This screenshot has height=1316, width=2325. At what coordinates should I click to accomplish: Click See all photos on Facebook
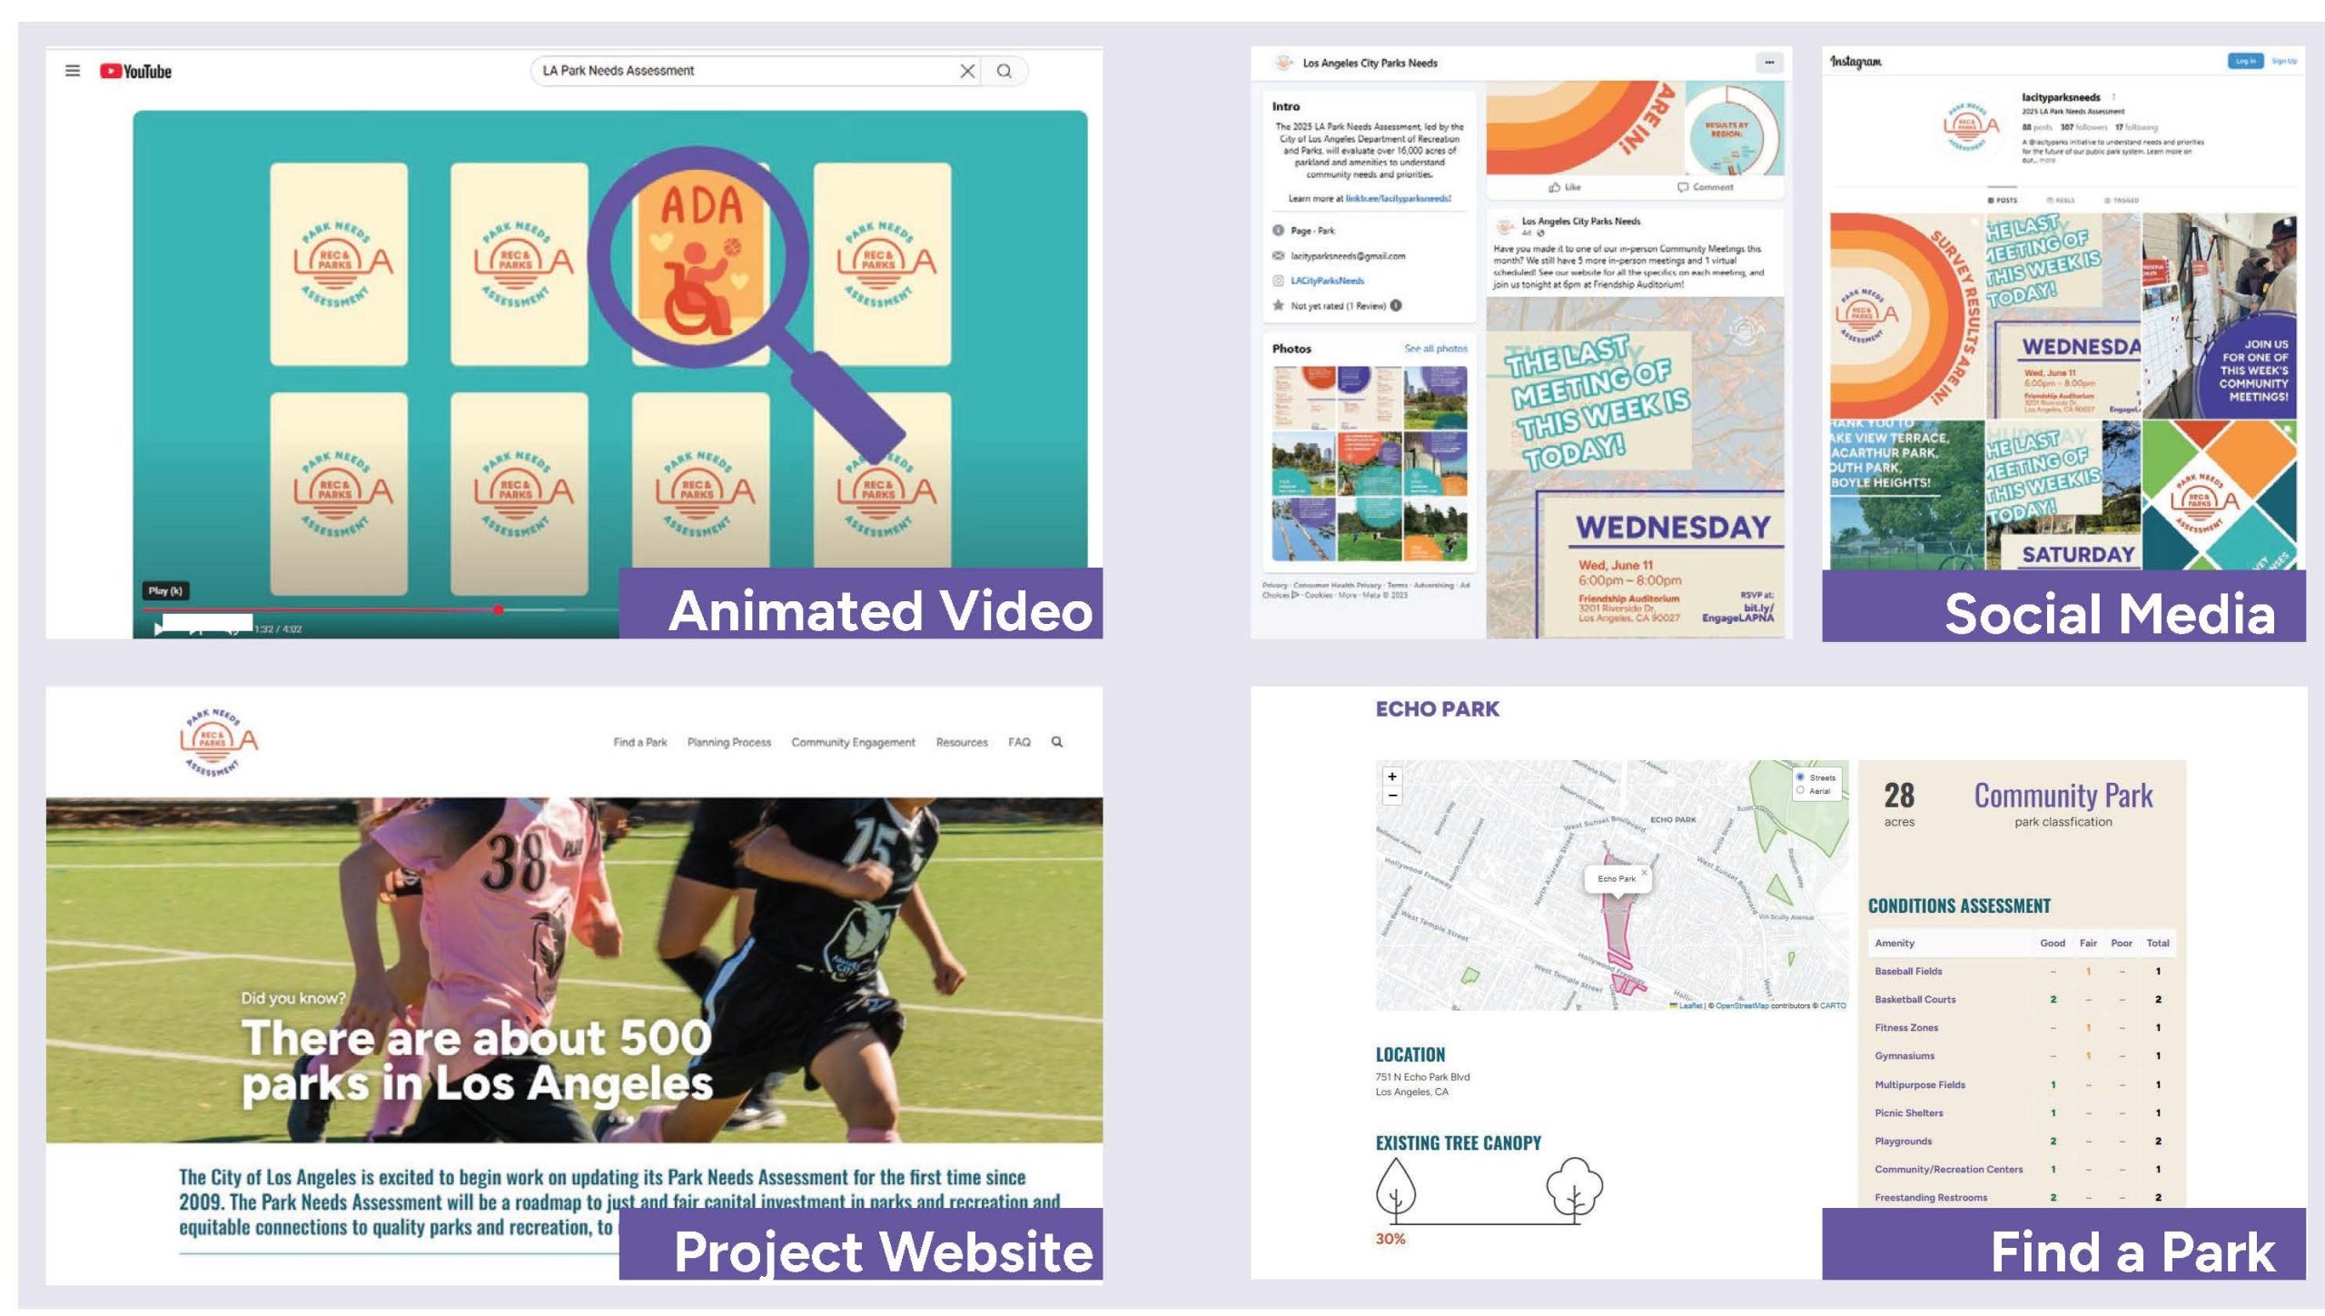[1435, 349]
